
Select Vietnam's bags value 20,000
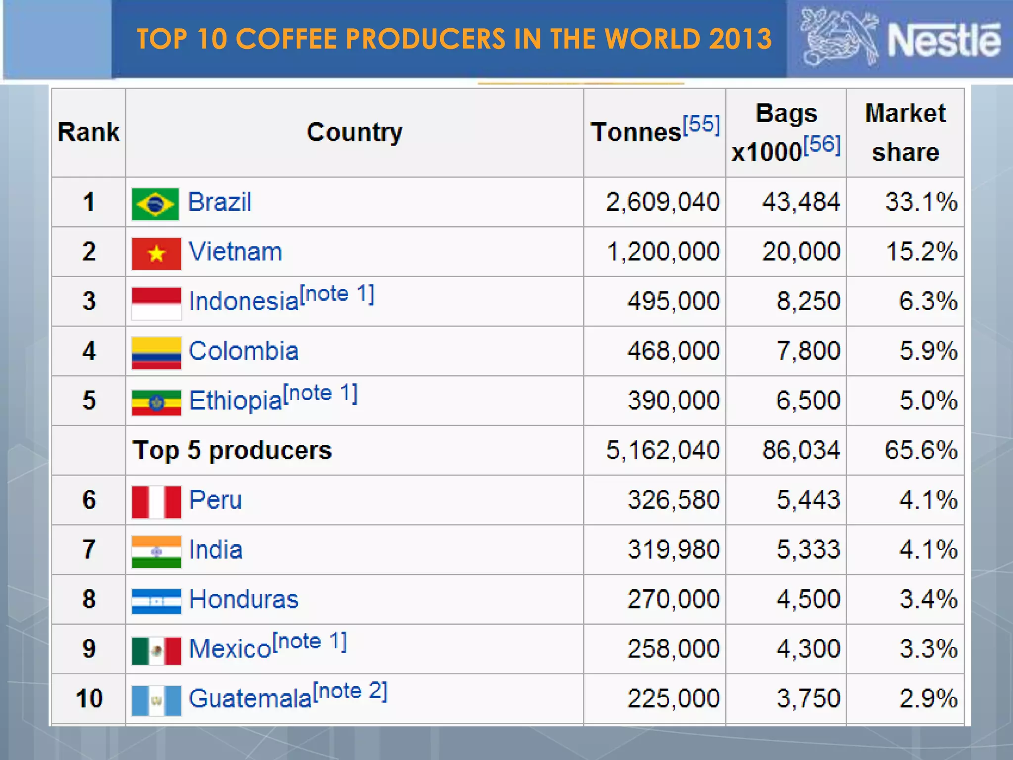coord(801,251)
